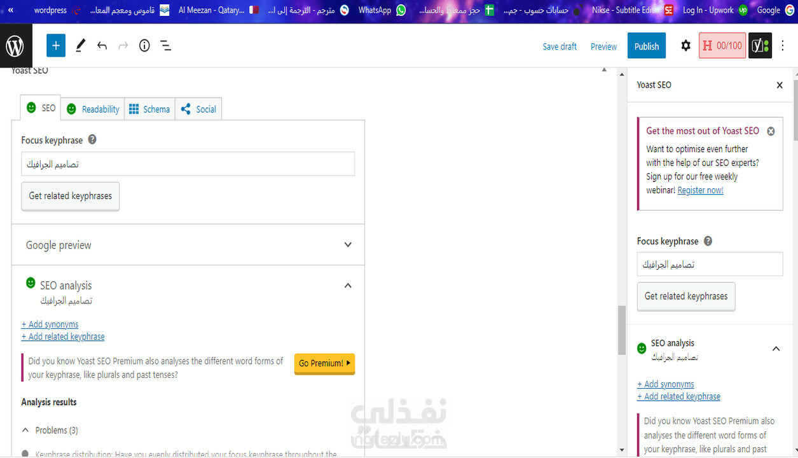Open the WhatsApp bookmark

click(x=382, y=10)
